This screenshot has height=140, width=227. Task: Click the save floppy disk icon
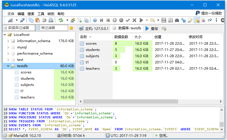pos(164,20)
